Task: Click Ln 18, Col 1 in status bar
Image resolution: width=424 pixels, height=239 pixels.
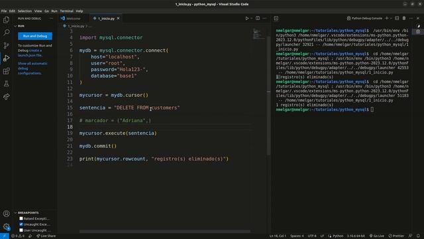Action: 278,236
